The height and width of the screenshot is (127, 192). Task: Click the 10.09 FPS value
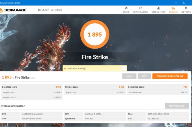click(57, 92)
